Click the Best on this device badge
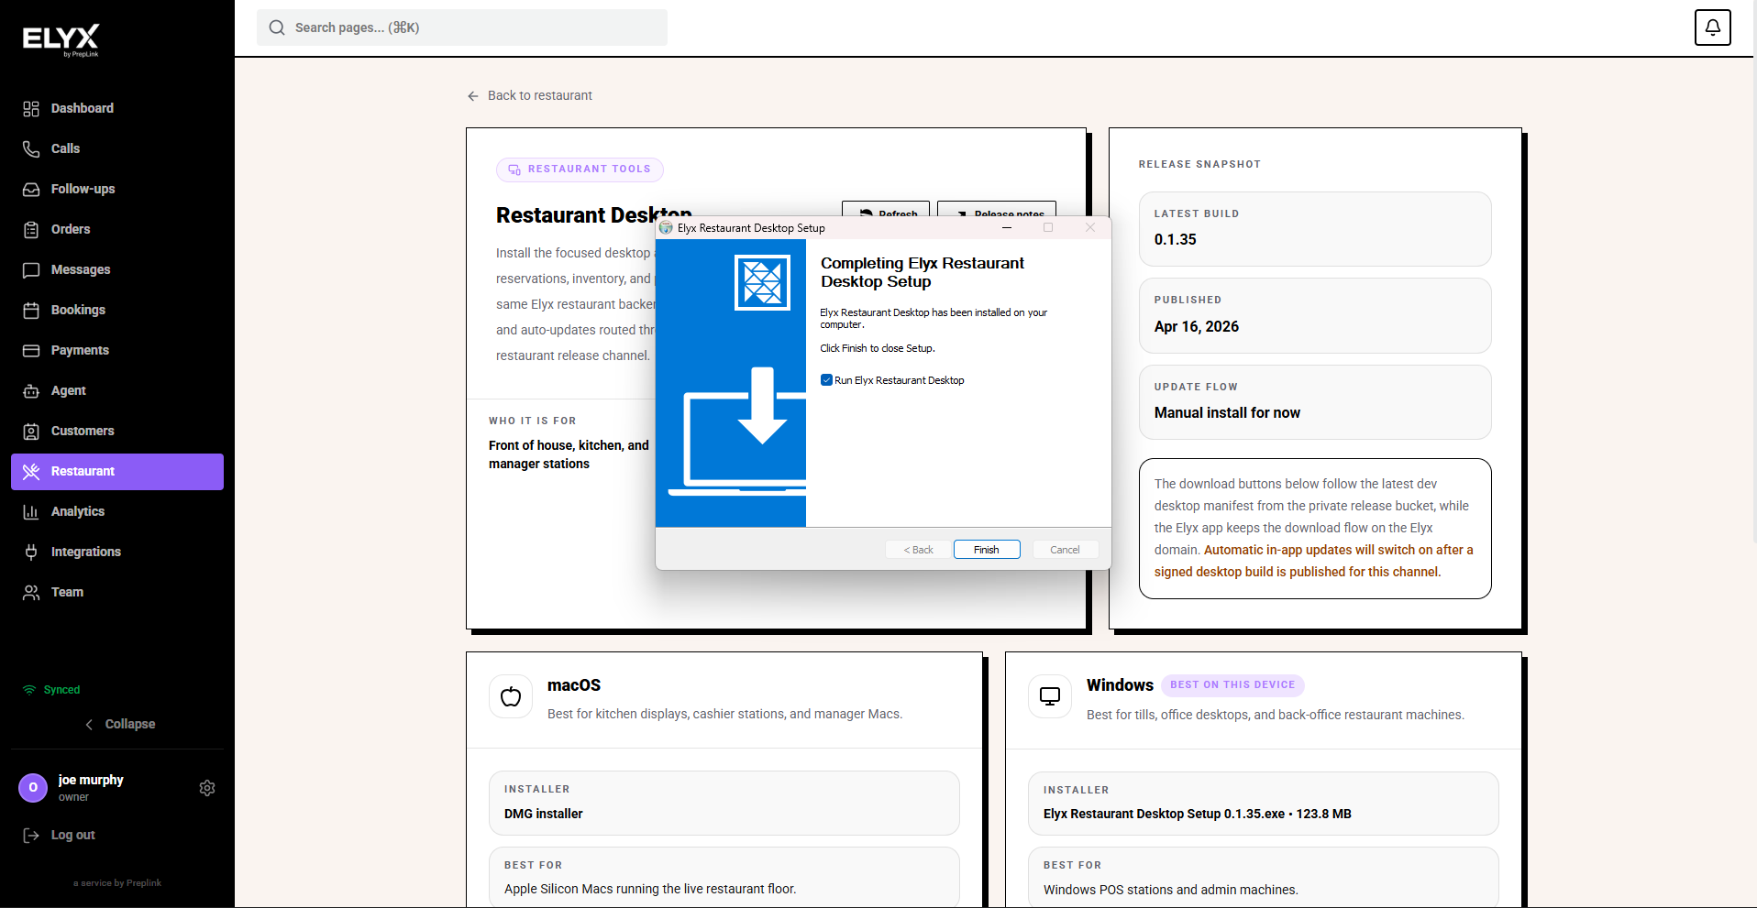 [1232, 685]
